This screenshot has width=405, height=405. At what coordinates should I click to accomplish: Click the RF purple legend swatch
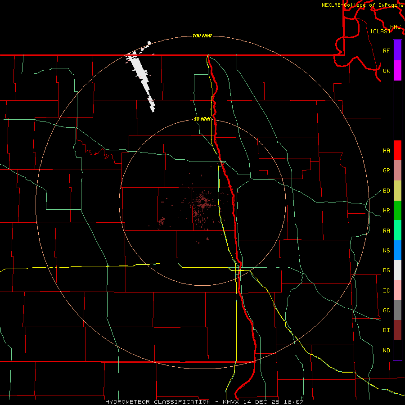click(x=397, y=50)
